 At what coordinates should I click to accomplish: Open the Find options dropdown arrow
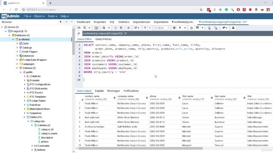109,28
